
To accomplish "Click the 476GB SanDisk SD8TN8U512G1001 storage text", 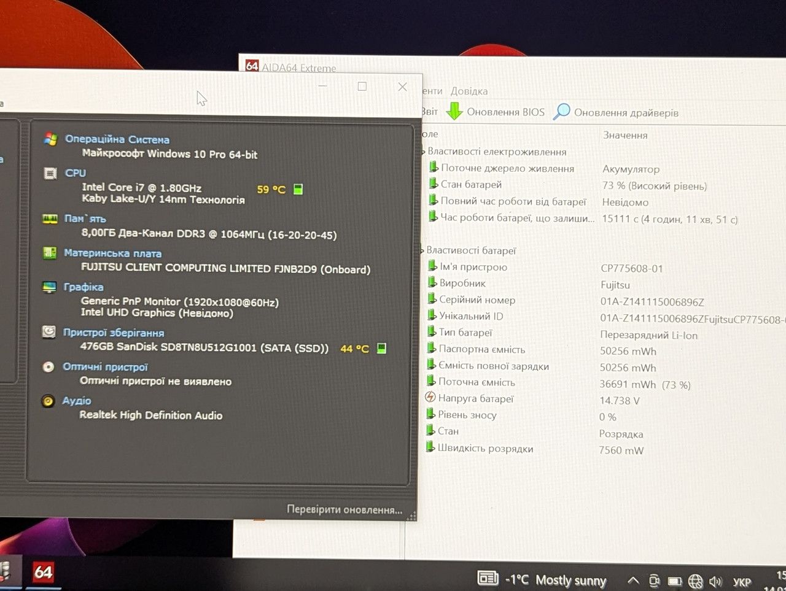I will (x=204, y=347).
